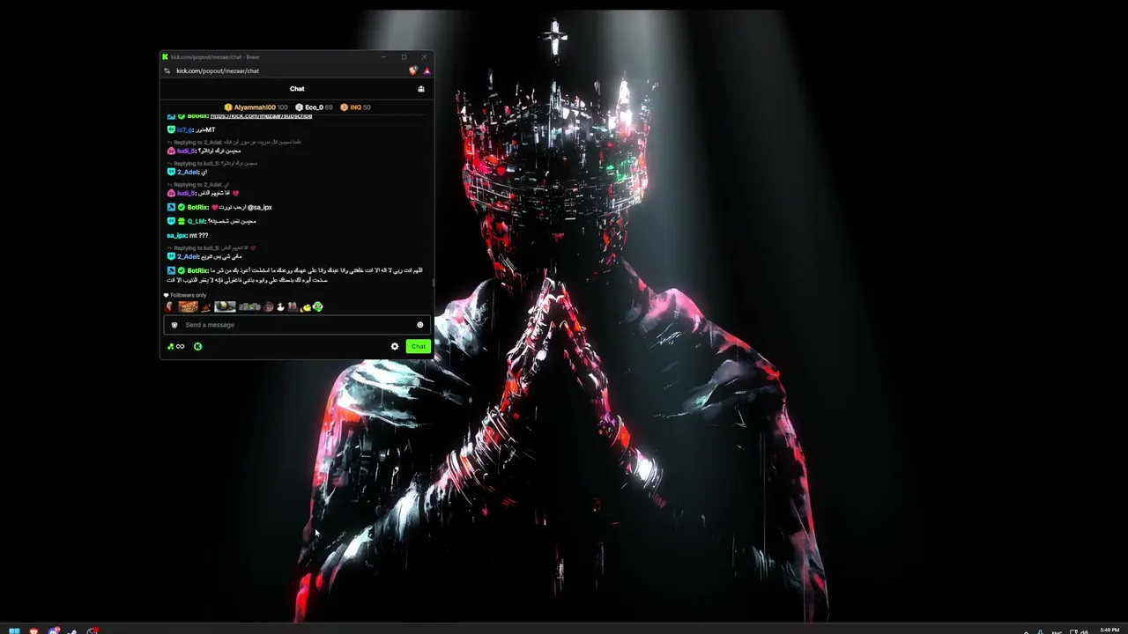
Task: Open the Brave Shields icon
Action: 413,70
